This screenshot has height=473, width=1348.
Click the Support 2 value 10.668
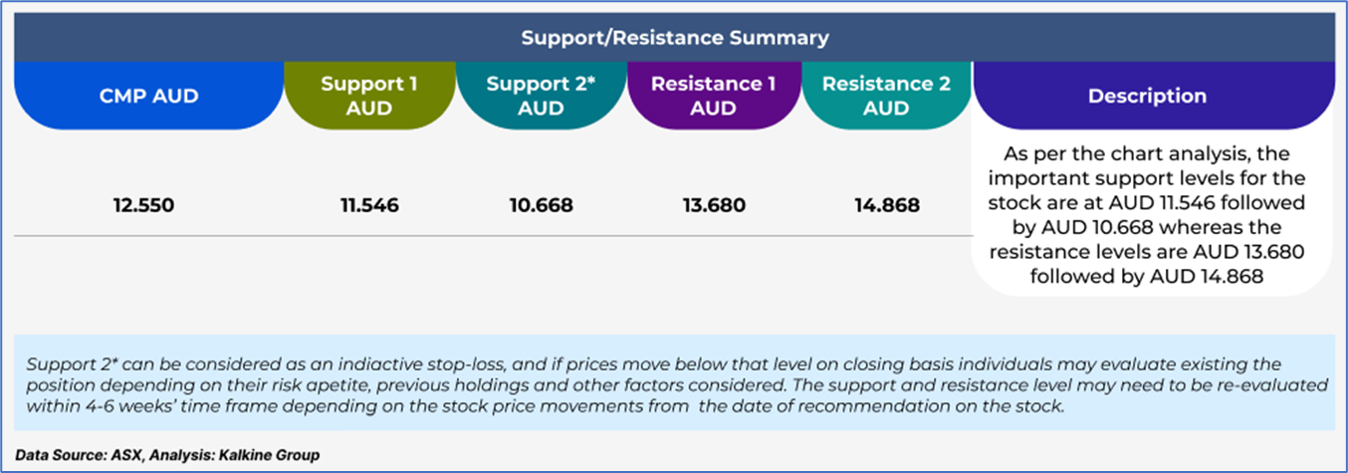point(541,206)
